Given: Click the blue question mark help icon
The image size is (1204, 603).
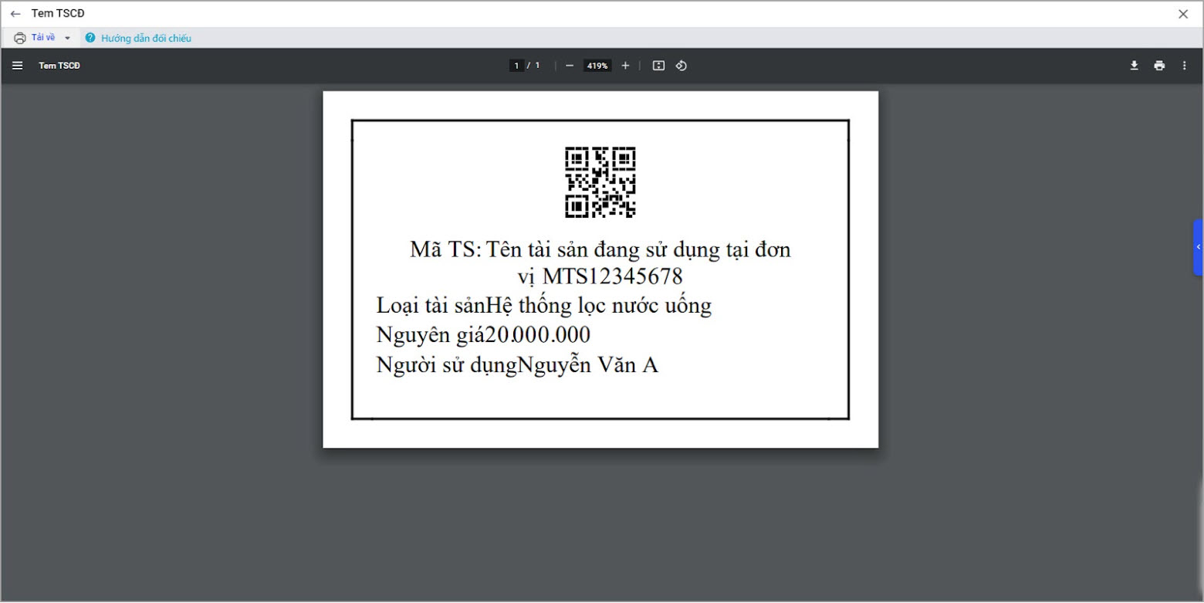Looking at the screenshot, I should tap(90, 38).
